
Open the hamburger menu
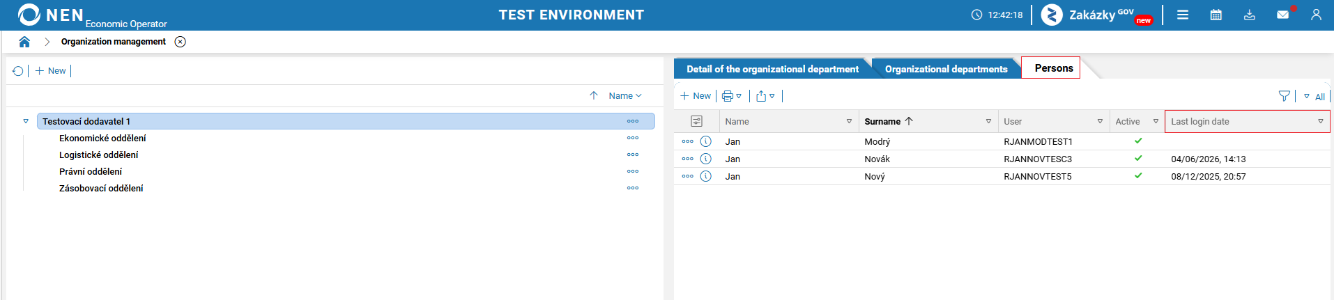[1183, 15]
